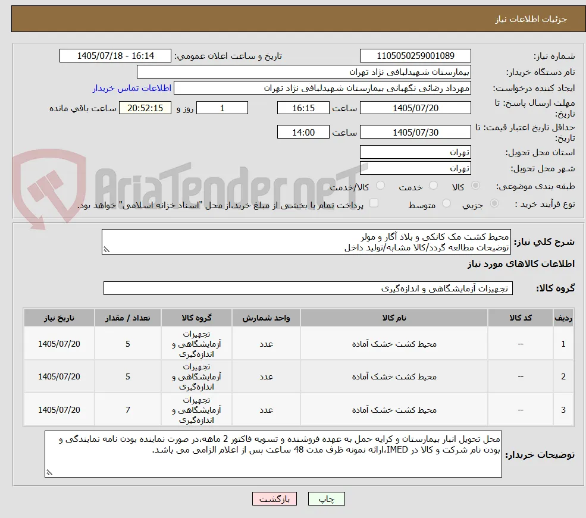Click the توضیحات خریدار notes textarea
This screenshot has width=586, height=518.
[x=273, y=454]
